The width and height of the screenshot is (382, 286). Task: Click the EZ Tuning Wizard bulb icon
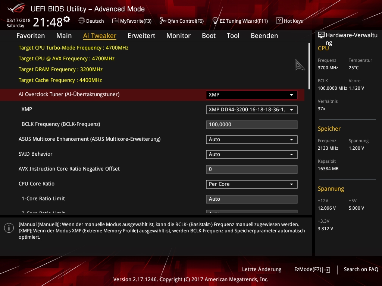tap(215, 21)
